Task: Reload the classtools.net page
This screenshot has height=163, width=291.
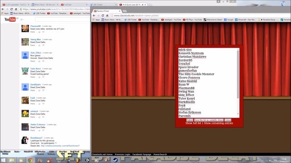Action: click(x=103, y=16)
